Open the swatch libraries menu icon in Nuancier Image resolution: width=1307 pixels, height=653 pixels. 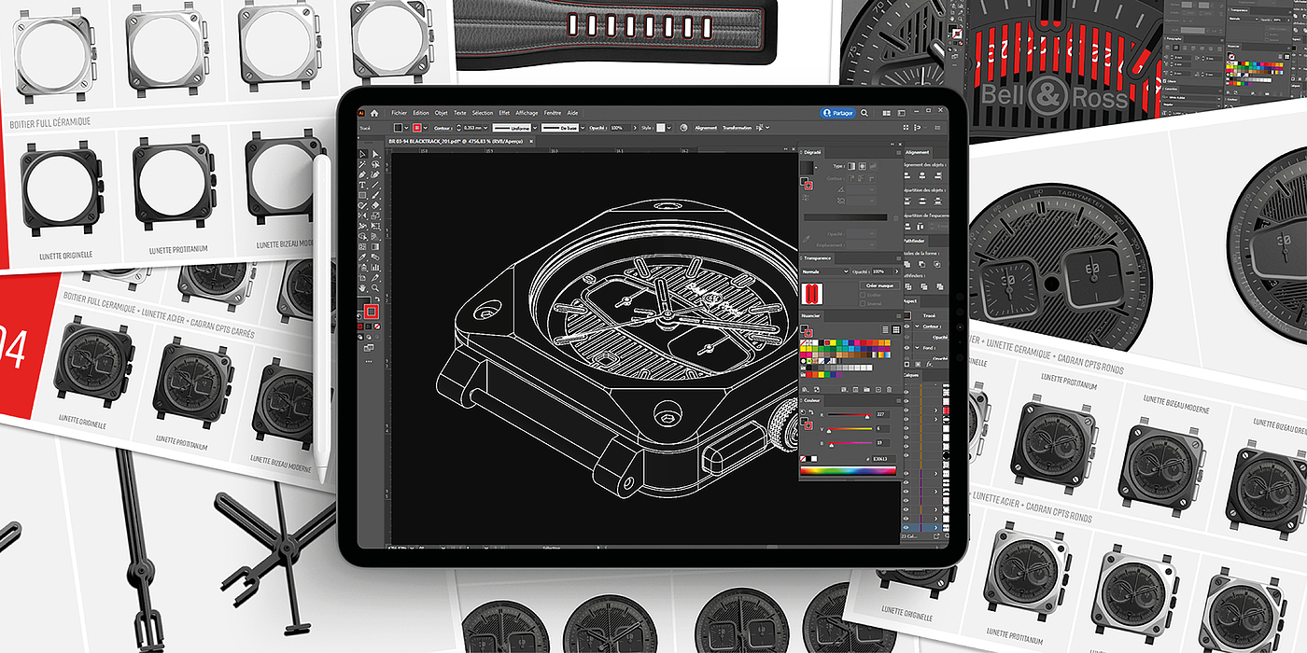click(805, 390)
